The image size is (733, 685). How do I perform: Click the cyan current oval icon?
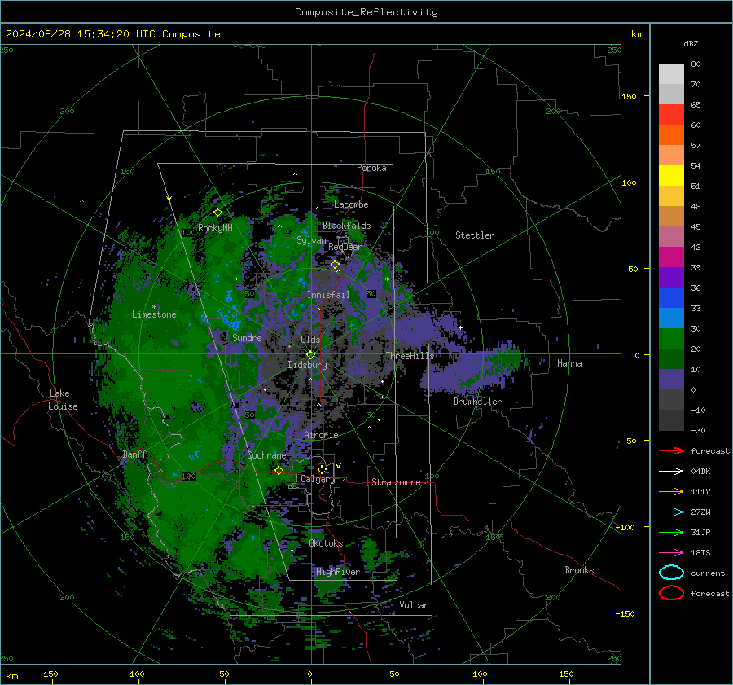(x=671, y=573)
